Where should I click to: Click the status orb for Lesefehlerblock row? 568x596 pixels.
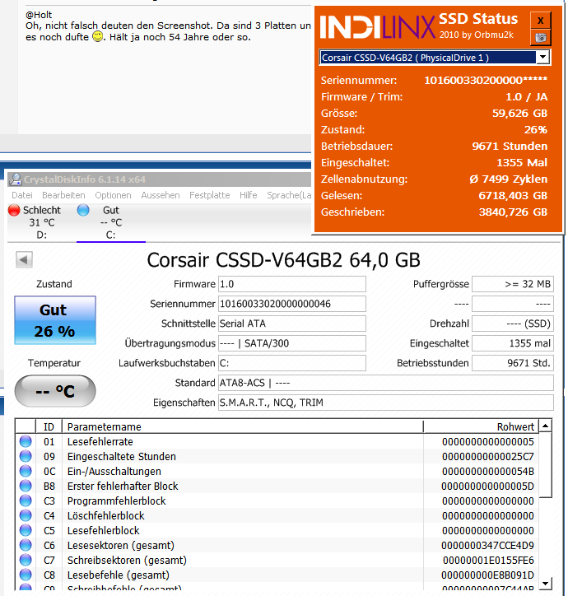[26, 530]
